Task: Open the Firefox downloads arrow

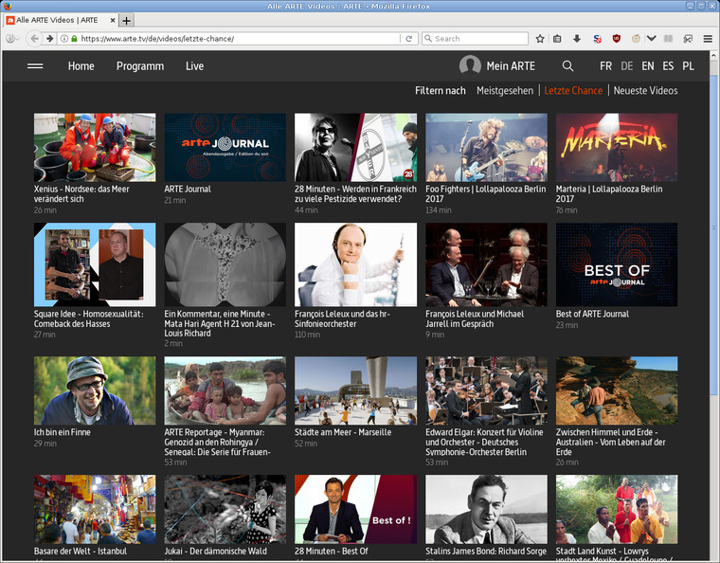Action: tap(577, 39)
